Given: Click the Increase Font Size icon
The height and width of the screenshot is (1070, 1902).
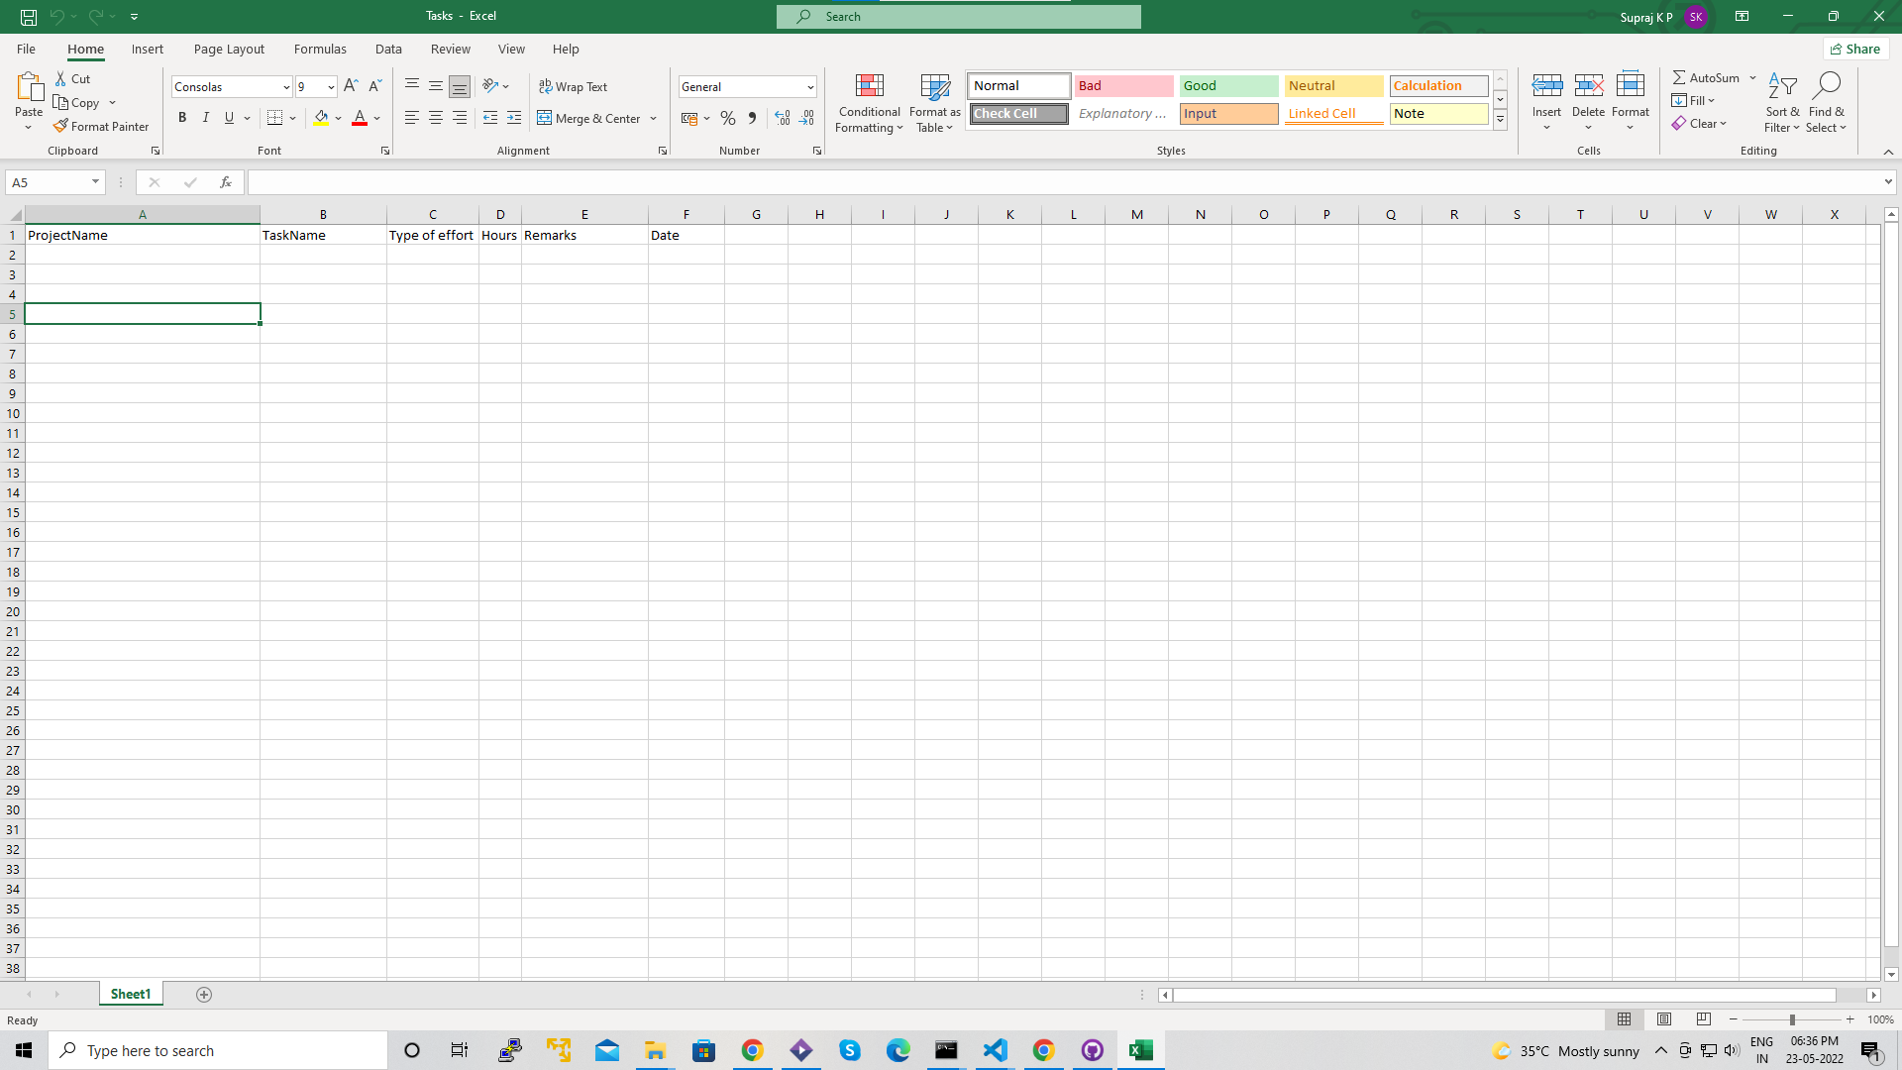Looking at the screenshot, I should click(x=351, y=86).
